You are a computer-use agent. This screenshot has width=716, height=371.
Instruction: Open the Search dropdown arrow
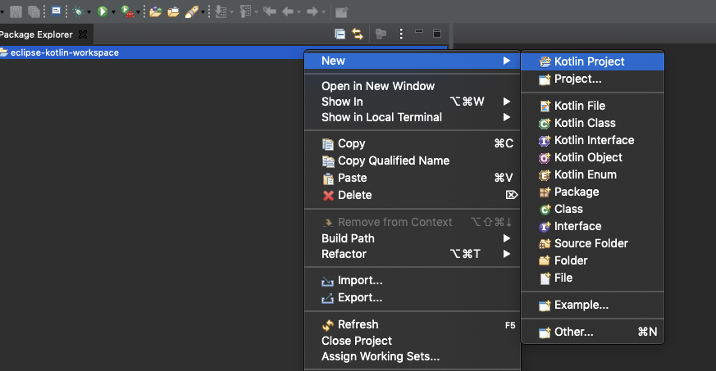pos(203,12)
